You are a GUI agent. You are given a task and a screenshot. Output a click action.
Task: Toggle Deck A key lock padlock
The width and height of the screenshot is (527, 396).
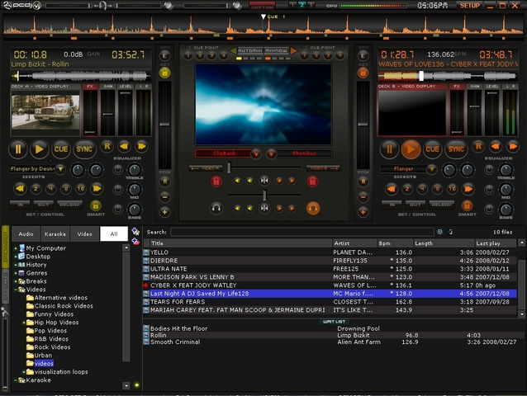164,73
